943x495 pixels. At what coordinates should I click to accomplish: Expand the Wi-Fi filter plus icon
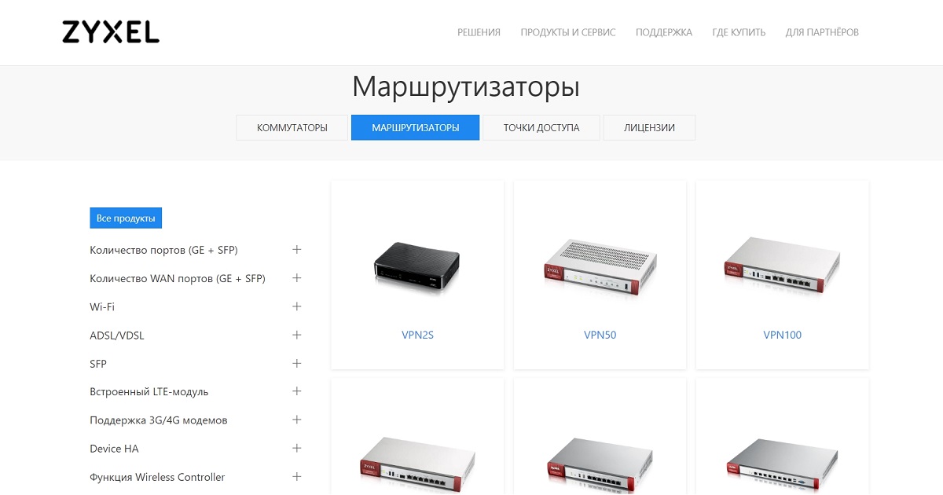[296, 306]
